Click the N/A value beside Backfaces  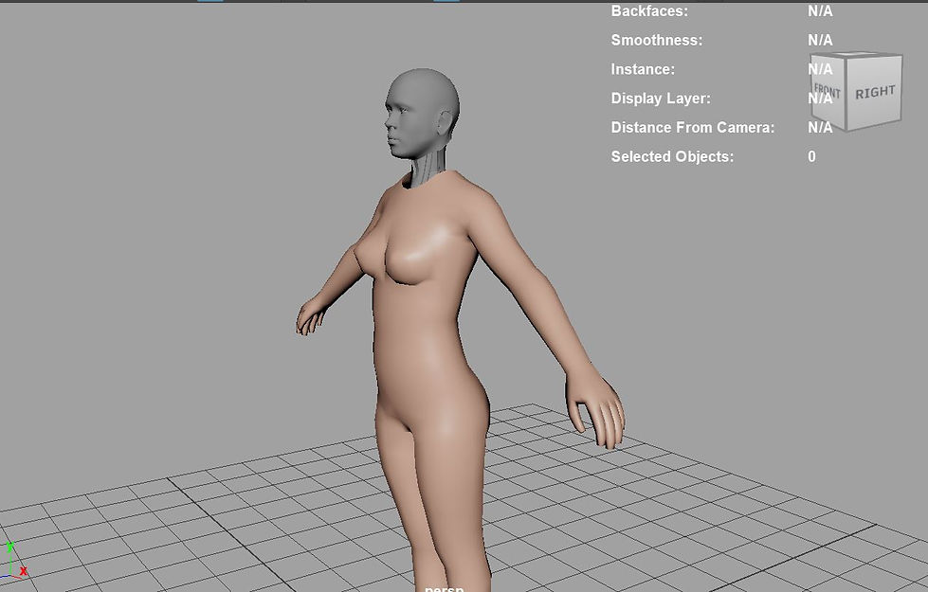coord(820,10)
